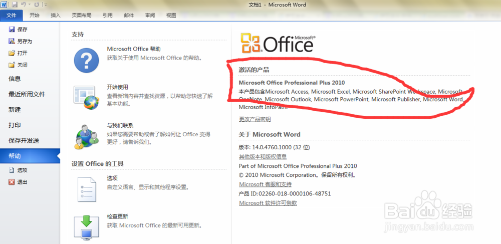Click the 检查更新 heading
501x244 pixels.
point(117,216)
